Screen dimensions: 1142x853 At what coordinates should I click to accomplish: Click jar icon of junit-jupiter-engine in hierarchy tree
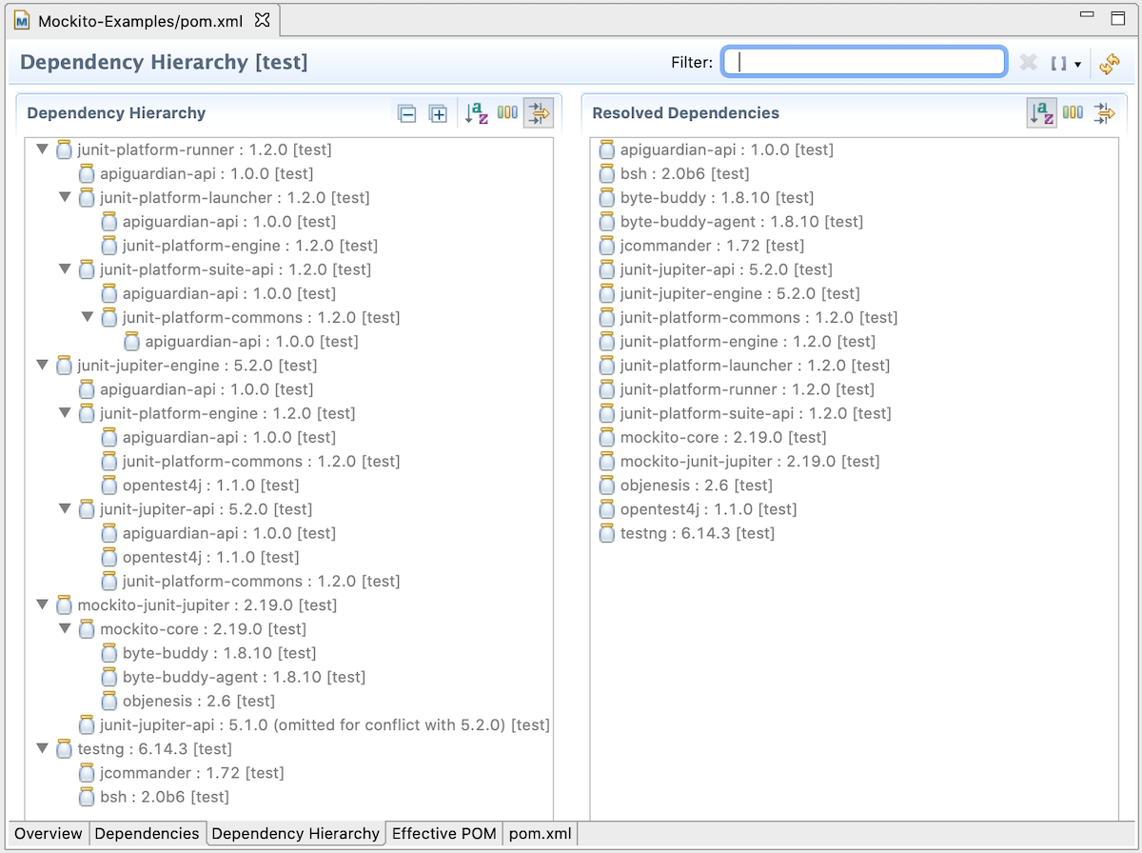[x=65, y=365]
